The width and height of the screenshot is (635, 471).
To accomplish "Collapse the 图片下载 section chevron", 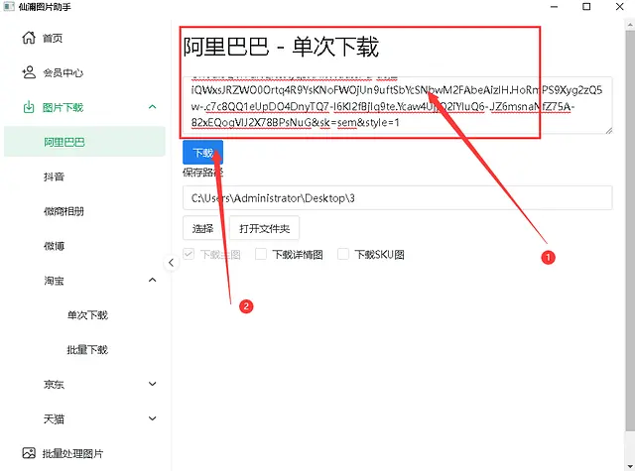I will pyautogui.click(x=152, y=107).
